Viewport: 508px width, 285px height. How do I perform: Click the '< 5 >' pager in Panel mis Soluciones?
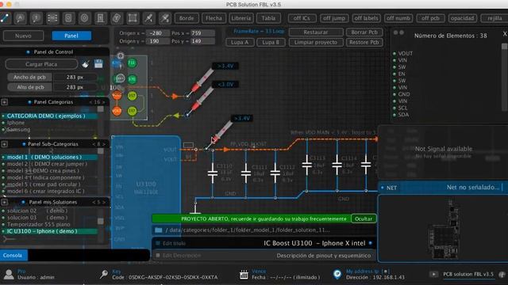98,203
